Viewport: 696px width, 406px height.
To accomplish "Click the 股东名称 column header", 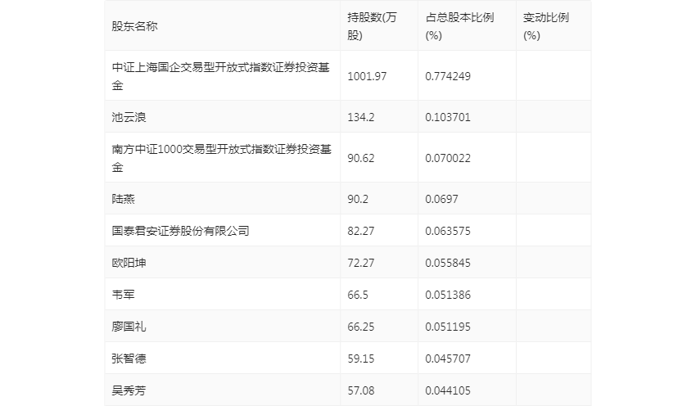I will (134, 26).
